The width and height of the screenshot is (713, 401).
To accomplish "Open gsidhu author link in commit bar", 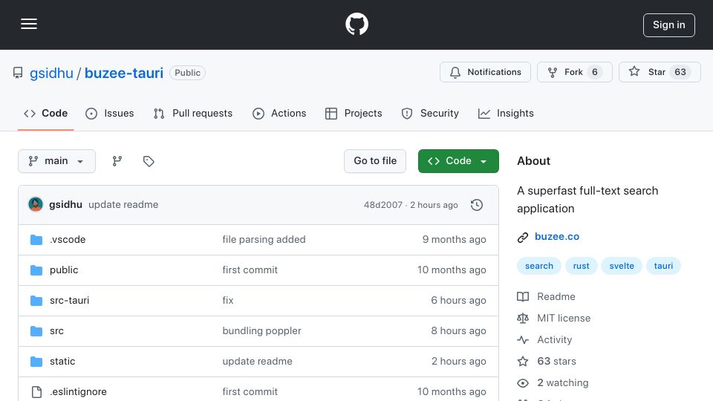I will coord(65,205).
